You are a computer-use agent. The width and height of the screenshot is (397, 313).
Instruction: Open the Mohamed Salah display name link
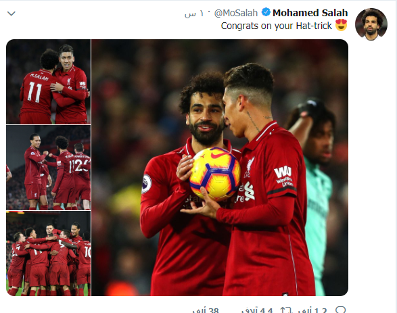coord(310,13)
